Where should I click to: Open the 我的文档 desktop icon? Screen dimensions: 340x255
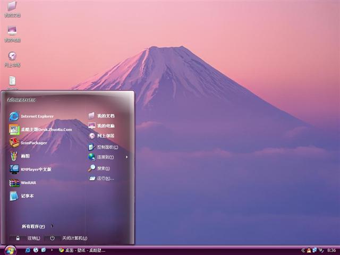coord(12,9)
